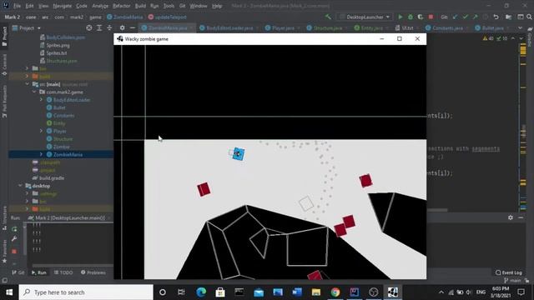Open the TODO tool window button
Image resolution: width=534 pixels, height=300 pixels.
(x=63, y=272)
